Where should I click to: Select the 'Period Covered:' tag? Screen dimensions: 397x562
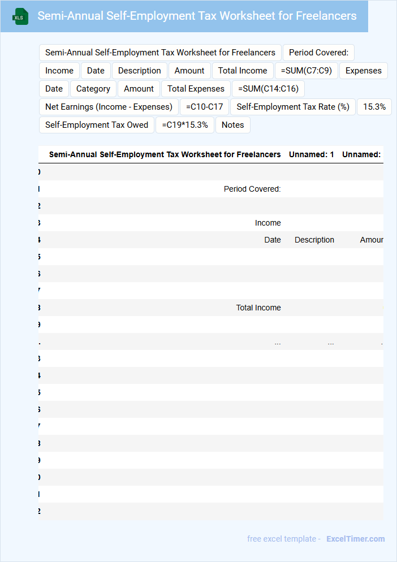[x=318, y=53]
